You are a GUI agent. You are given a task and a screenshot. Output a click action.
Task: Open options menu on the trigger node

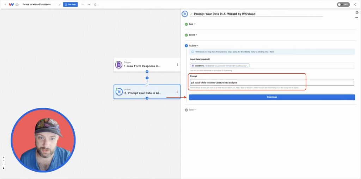(x=177, y=65)
